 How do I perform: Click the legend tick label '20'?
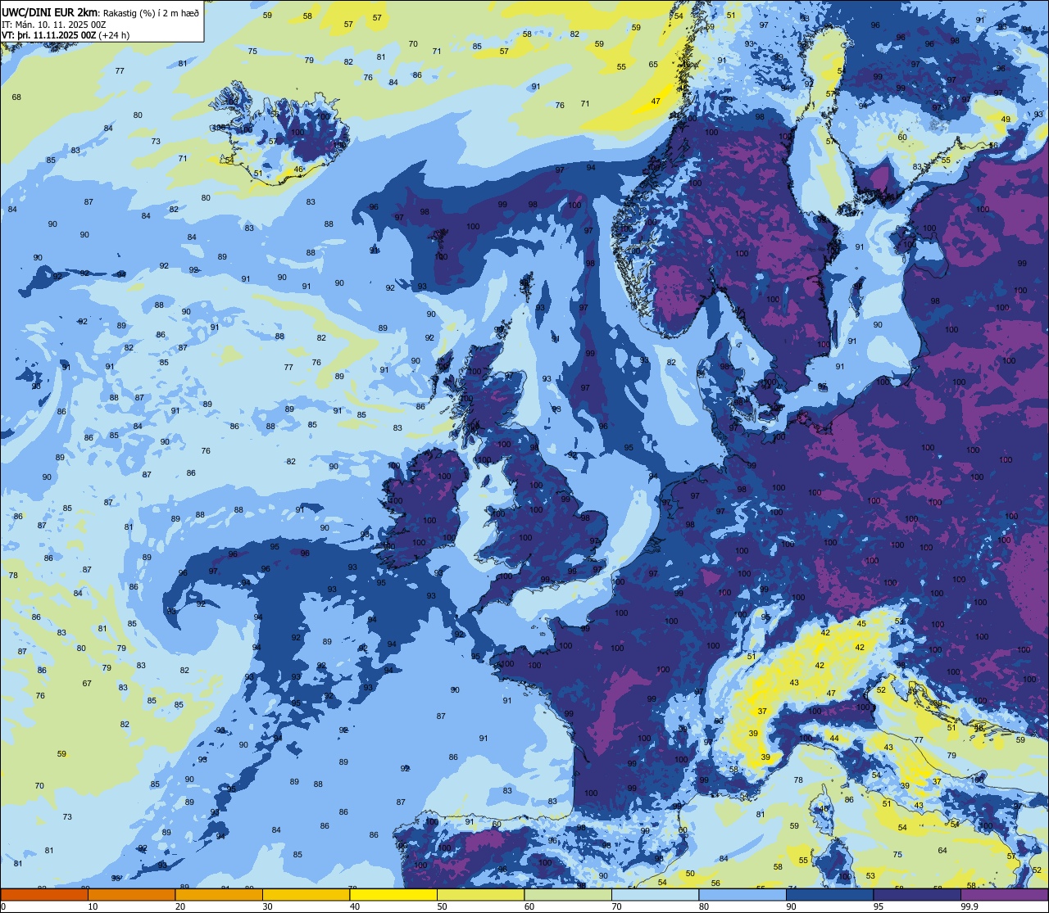(x=180, y=906)
